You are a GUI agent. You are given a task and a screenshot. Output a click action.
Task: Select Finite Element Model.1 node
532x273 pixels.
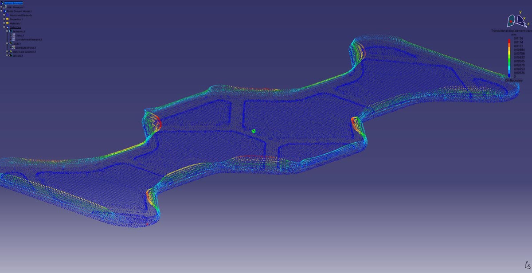pos(19,11)
